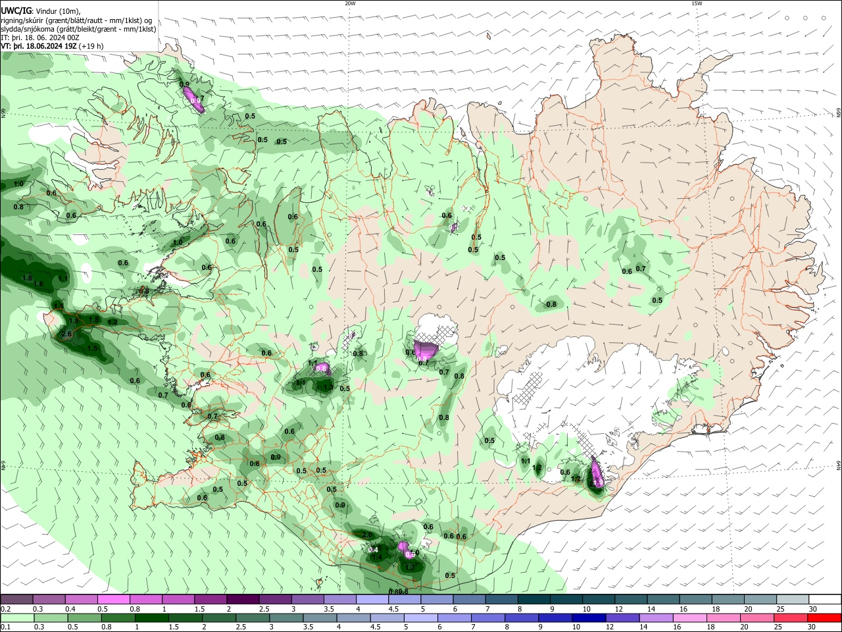The image size is (842, 632).
Task: Click the bright red swatch labeled 30
Action: [825, 618]
